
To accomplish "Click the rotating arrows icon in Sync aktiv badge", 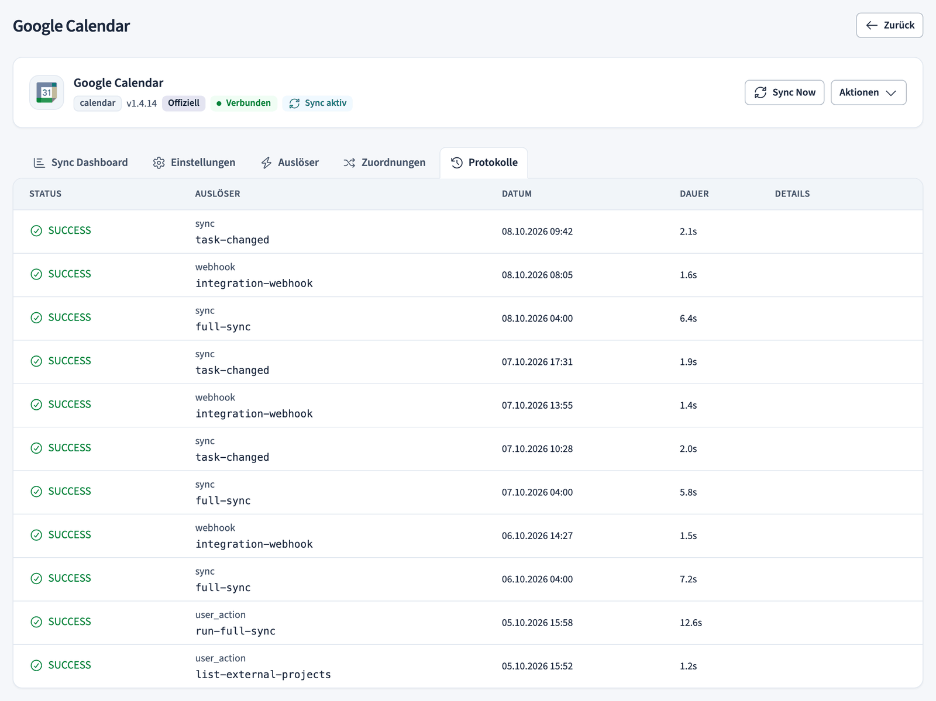I will pos(294,103).
